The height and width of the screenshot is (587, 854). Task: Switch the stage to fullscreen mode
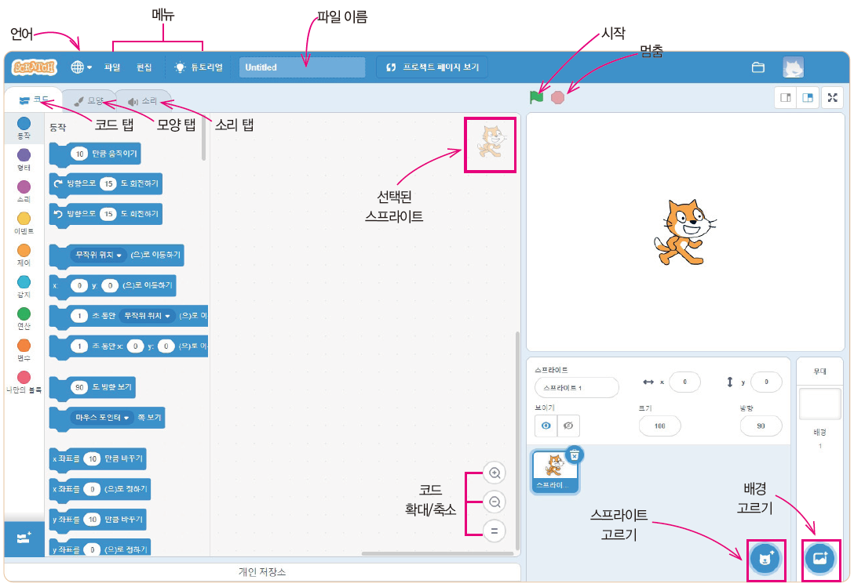(x=834, y=97)
